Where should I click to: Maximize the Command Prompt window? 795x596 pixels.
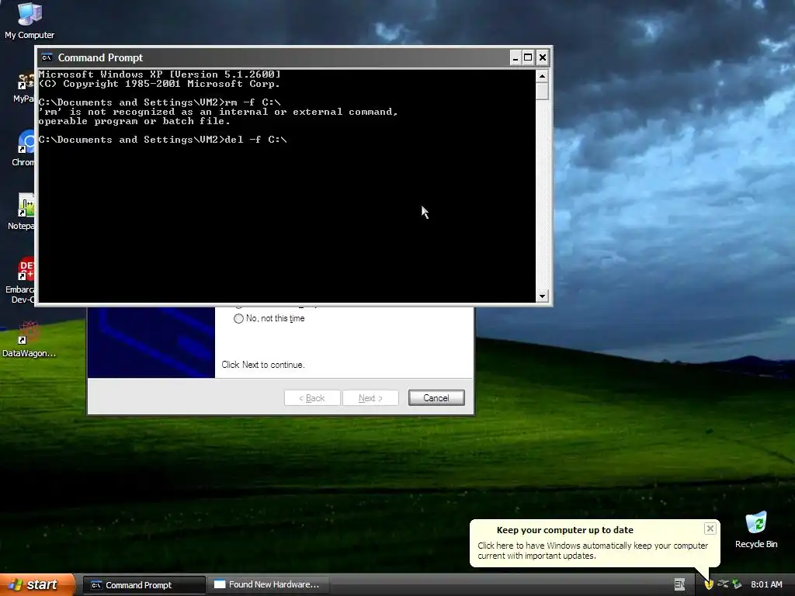[x=528, y=57]
